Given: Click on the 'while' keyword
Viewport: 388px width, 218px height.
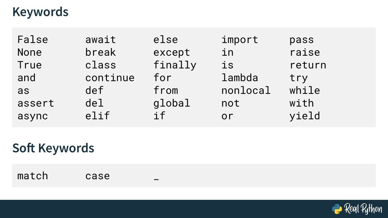Looking at the screenshot, I should point(304,91).
